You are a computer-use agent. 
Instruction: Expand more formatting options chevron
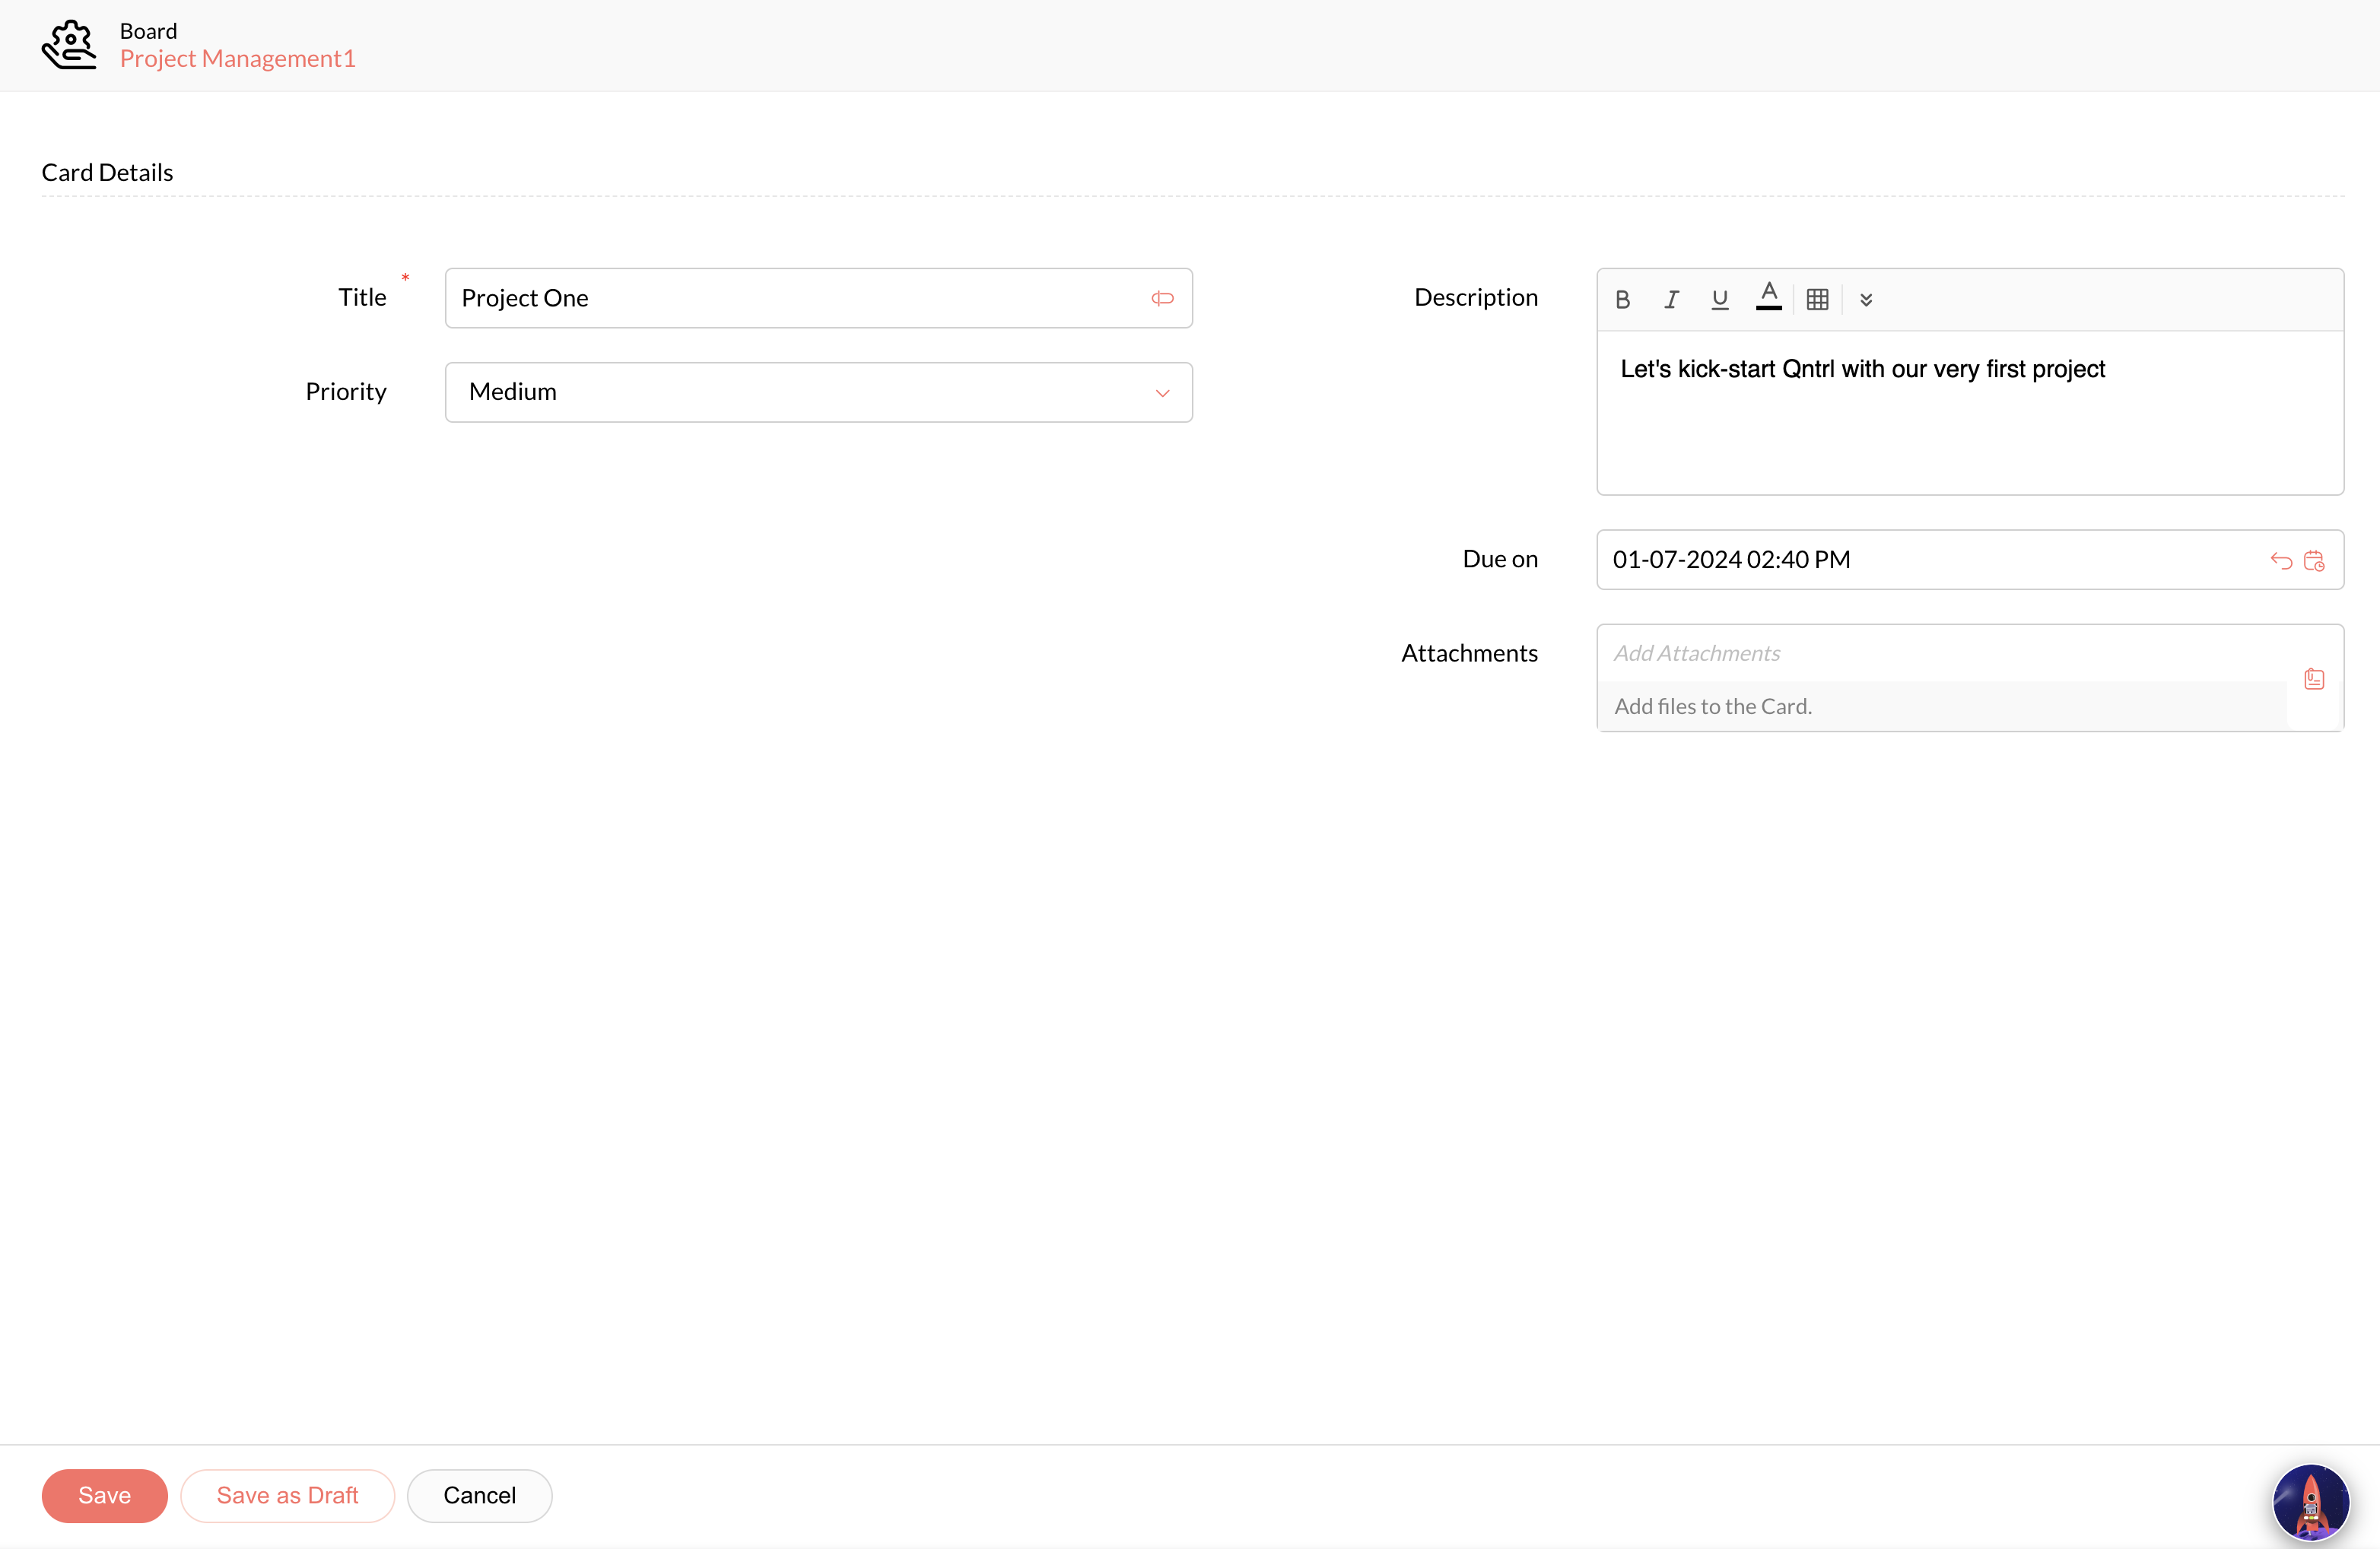click(1865, 299)
